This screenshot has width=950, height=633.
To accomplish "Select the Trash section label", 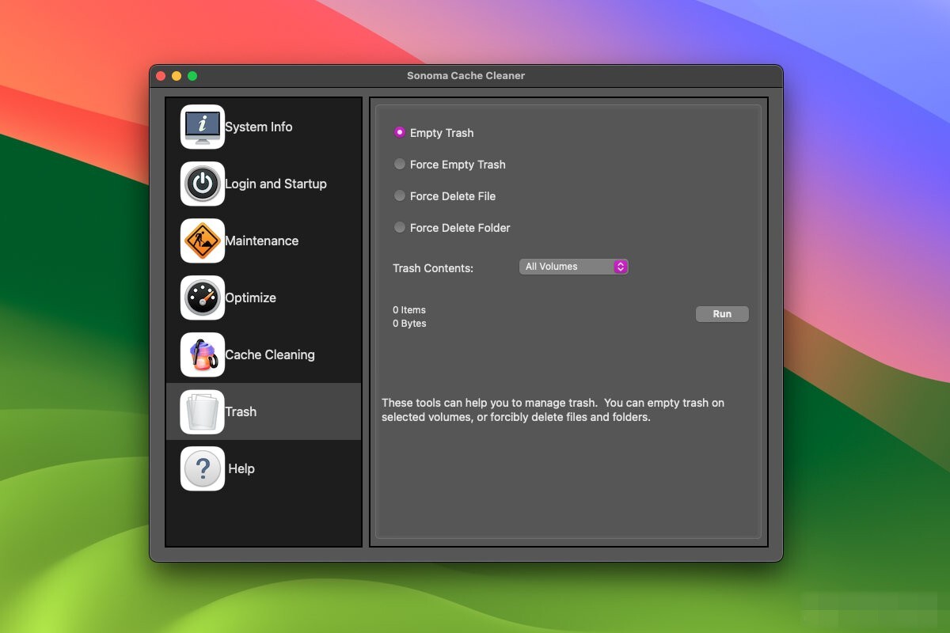I will coord(241,411).
